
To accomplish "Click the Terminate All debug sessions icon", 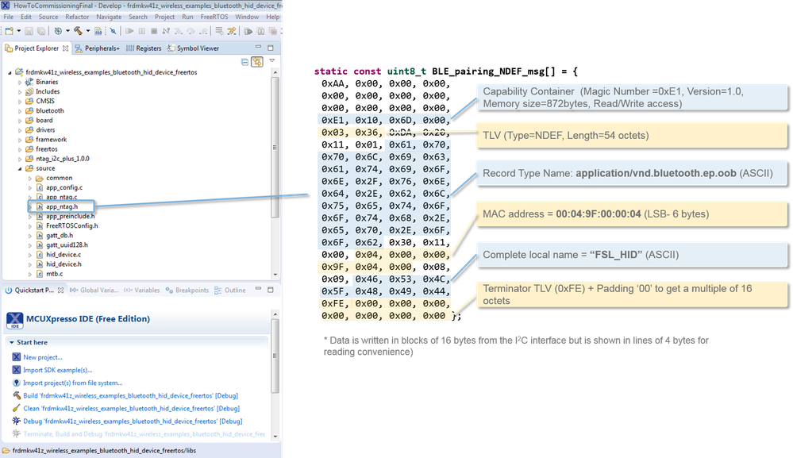I will (x=273, y=31).
